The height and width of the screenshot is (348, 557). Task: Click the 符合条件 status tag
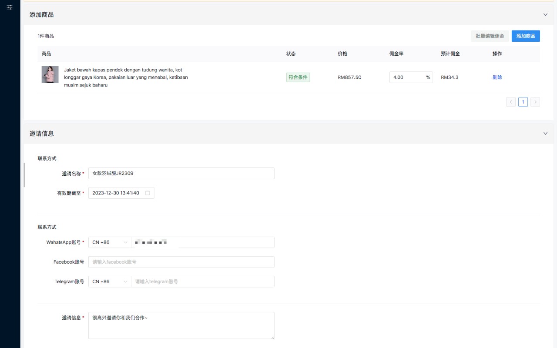(x=298, y=77)
